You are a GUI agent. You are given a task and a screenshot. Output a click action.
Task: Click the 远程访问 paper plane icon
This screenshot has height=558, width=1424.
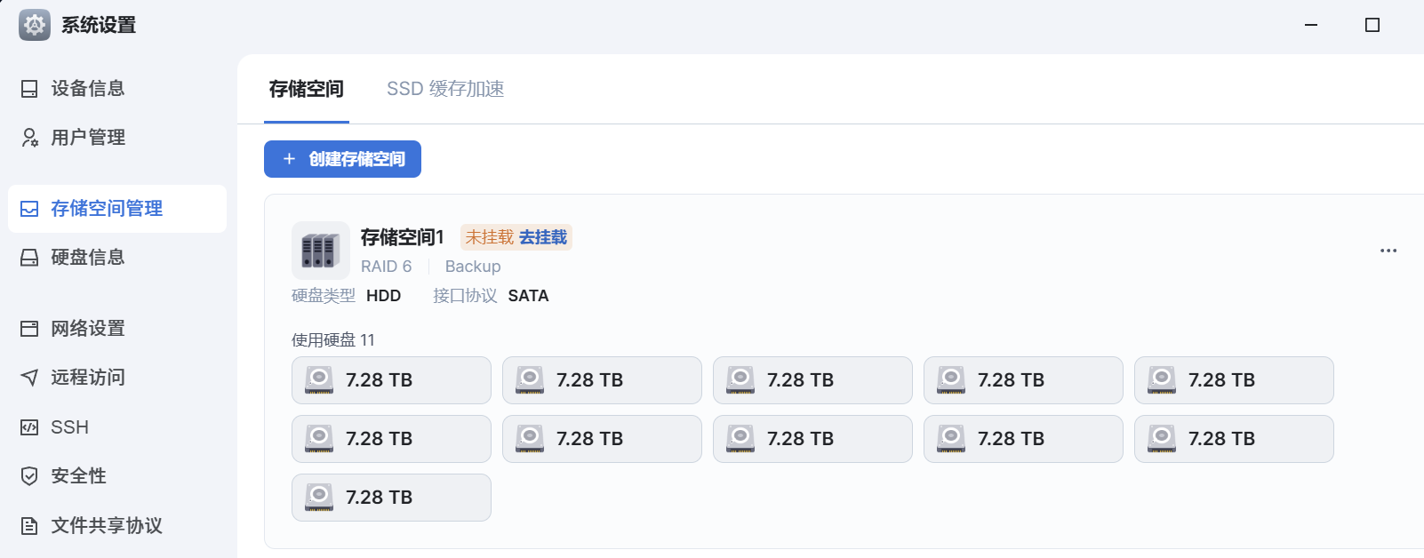pyautogui.click(x=29, y=378)
